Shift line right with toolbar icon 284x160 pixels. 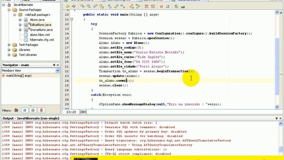[153, 6]
